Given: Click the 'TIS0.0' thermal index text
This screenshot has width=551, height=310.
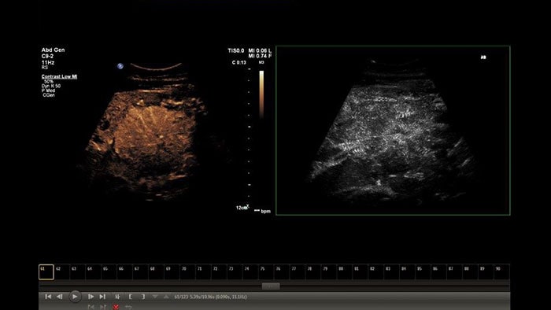Looking at the screenshot, I should click(x=236, y=50).
